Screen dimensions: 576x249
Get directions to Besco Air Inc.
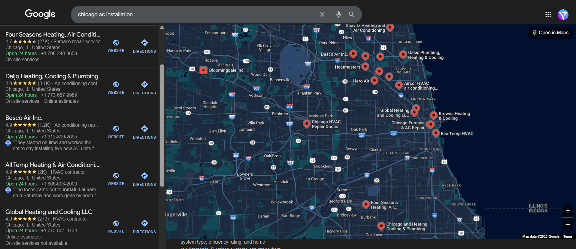pyautogui.click(x=144, y=132)
